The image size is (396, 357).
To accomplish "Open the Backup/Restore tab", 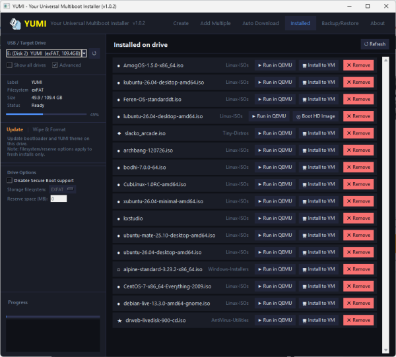I will pyautogui.click(x=340, y=23).
